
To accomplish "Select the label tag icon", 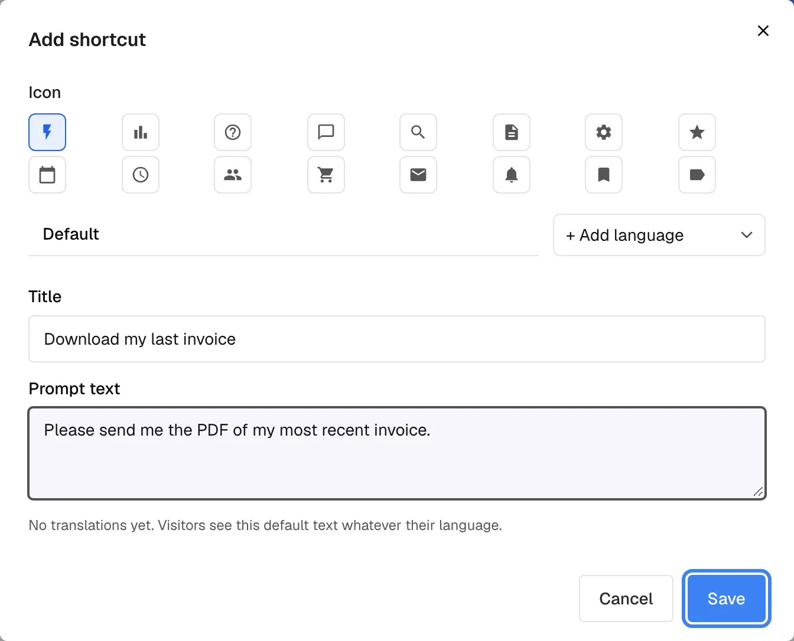I will point(697,175).
